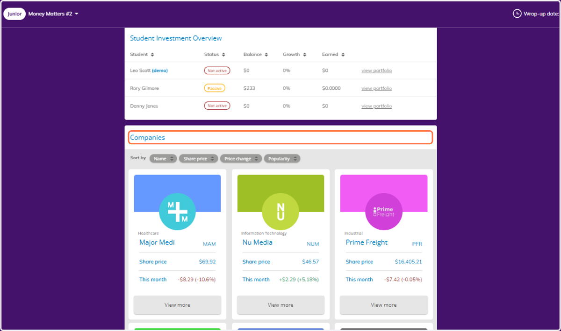Click the wrap-up date clock icon
561x331 pixels.
(517, 14)
